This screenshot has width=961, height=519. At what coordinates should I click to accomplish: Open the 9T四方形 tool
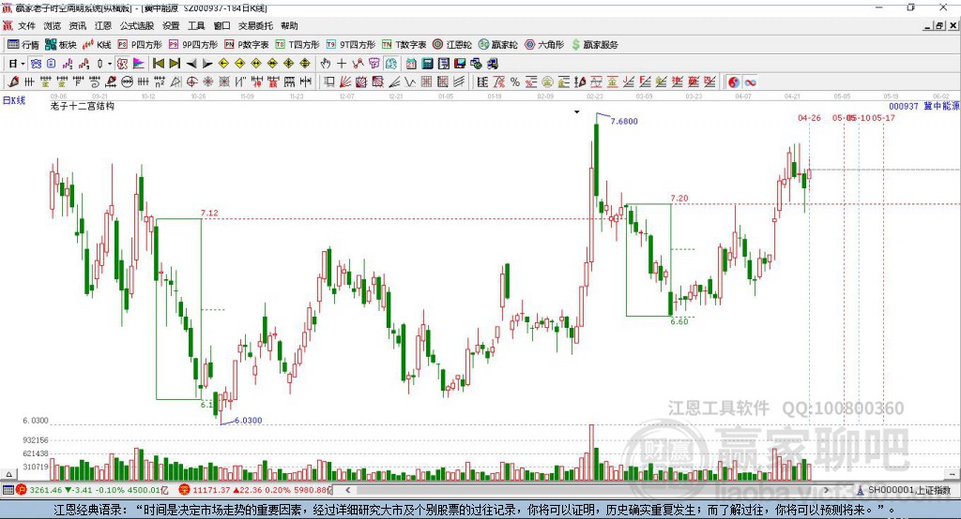point(351,45)
